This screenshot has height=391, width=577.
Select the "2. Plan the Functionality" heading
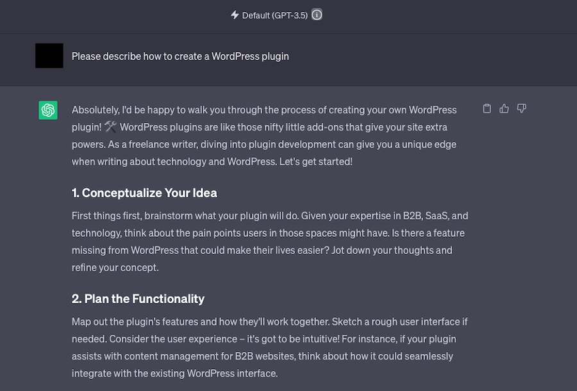click(138, 299)
